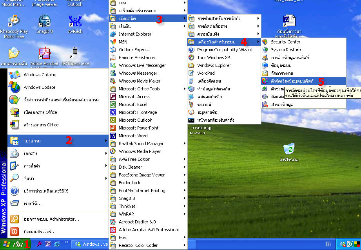Open Internet Explorer from Programs menu
The height and width of the screenshot is (250, 361).
(148, 34)
